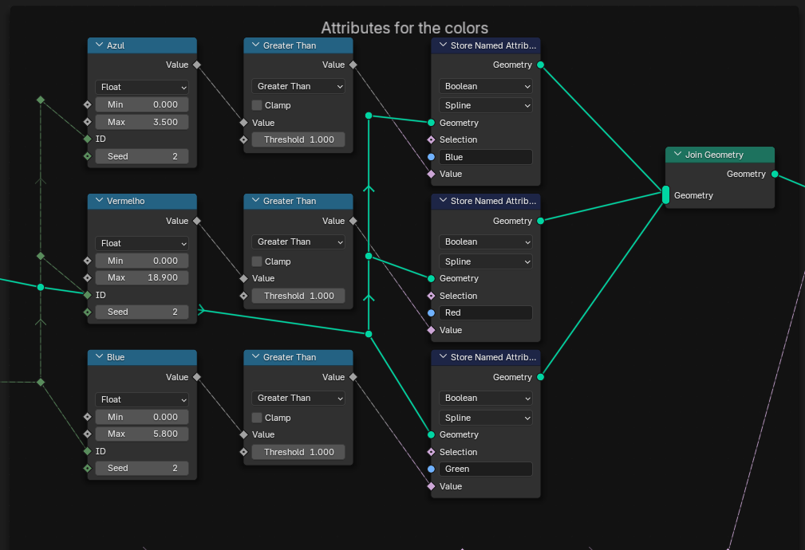The image size is (805, 550).
Task: Open the Spline domain dropdown above the Green attribute
Action: pyautogui.click(x=486, y=418)
